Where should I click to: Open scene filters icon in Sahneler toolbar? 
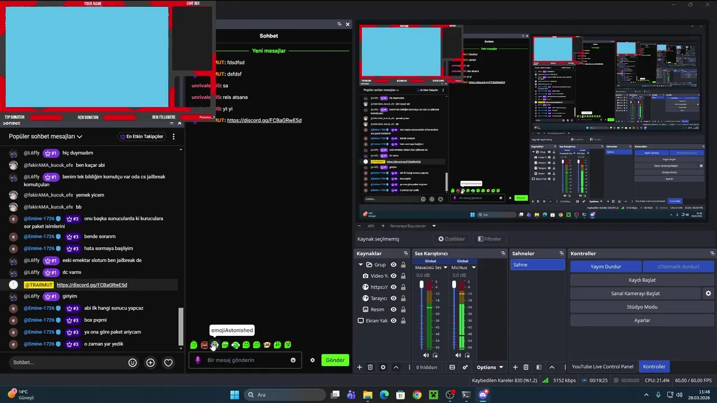pos(539,367)
